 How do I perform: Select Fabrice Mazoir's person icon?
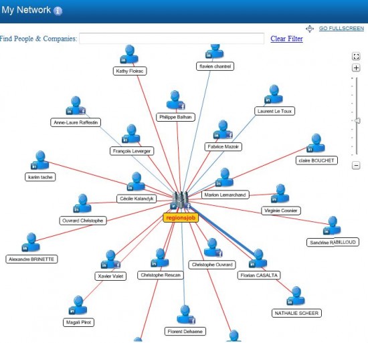coord(223,130)
